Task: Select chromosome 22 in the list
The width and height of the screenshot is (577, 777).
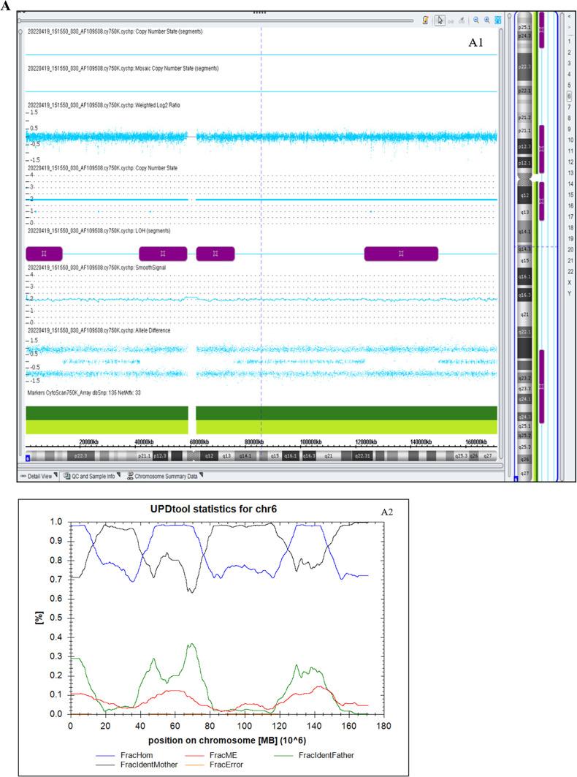Action: pyautogui.click(x=570, y=272)
